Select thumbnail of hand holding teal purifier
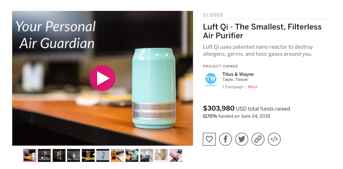This screenshot has height=169, width=343. pyautogui.click(x=132, y=155)
